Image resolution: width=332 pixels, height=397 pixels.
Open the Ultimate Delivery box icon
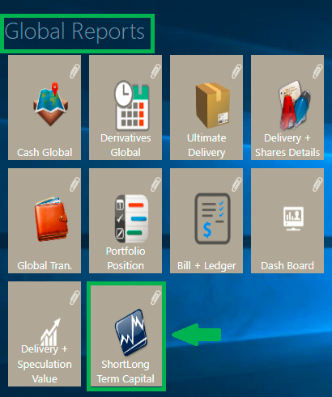coord(213,105)
